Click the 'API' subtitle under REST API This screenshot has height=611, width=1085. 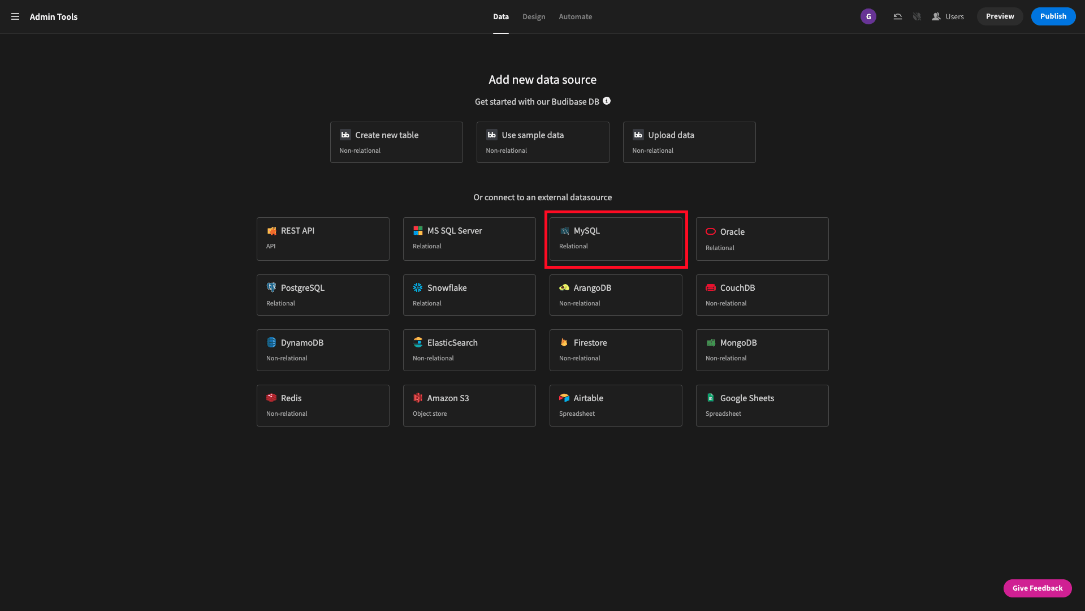(271, 246)
